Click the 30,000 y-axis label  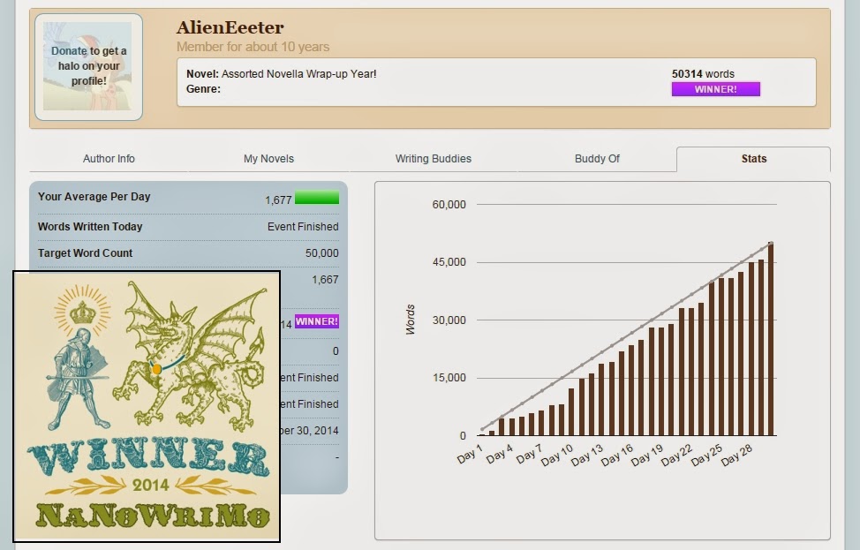449,320
